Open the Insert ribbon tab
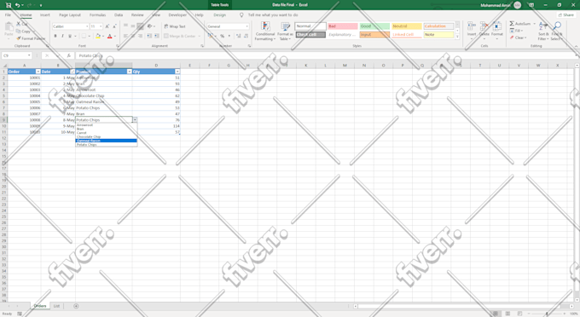This screenshot has height=317, width=580. [44, 15]
